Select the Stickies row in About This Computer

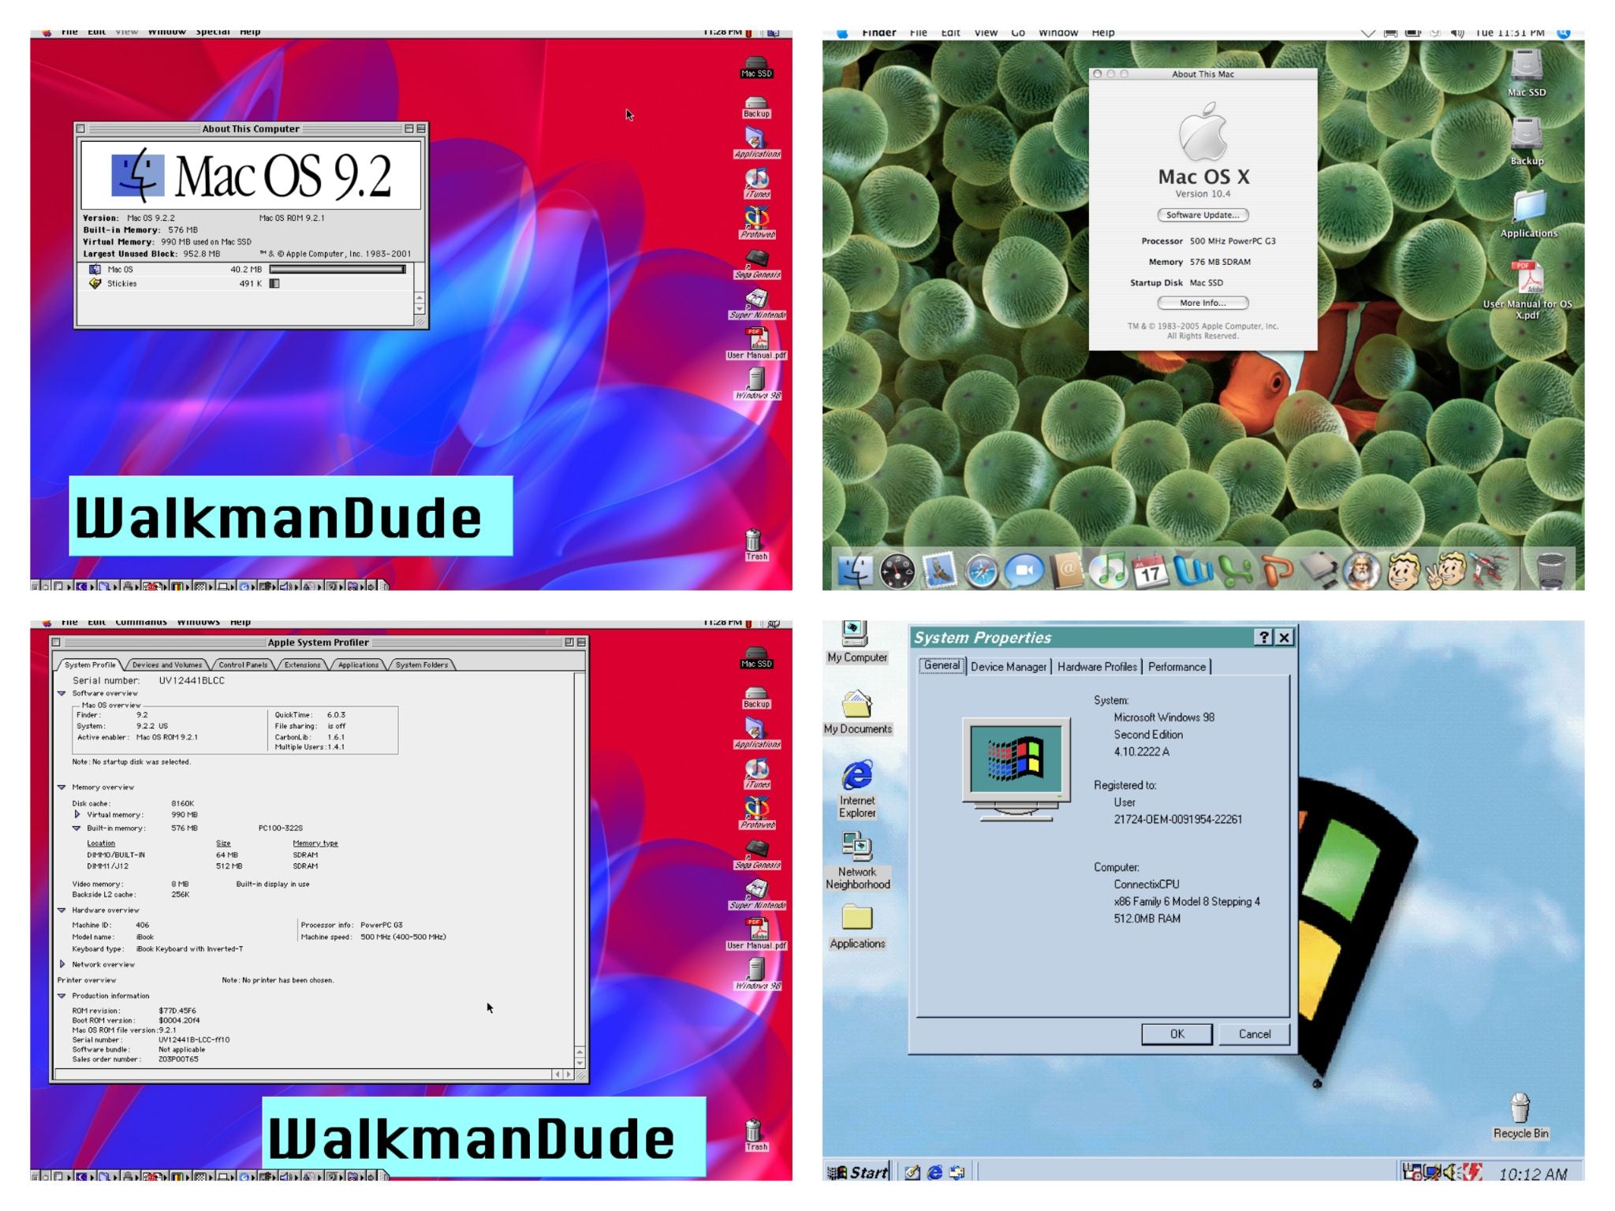[246, 284]
